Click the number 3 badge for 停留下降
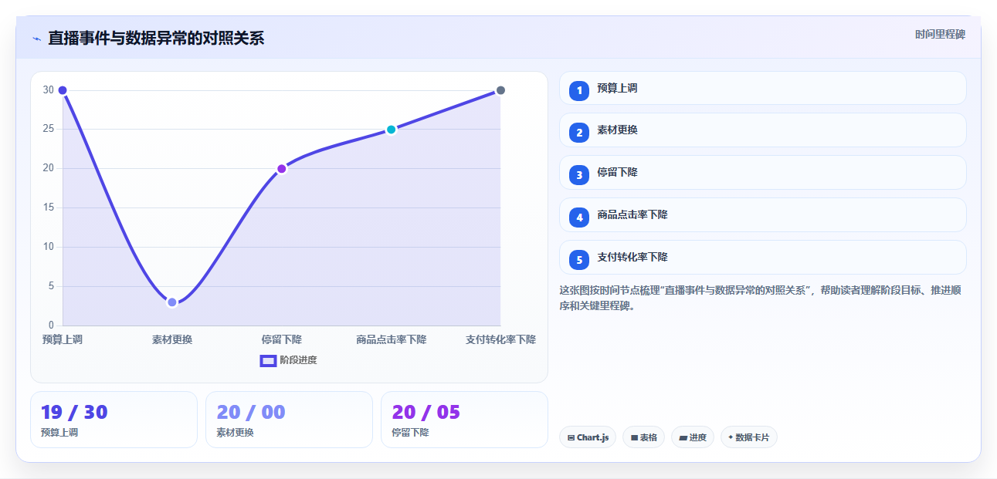This screenshot has height=479, width=997. coord(579,175)
